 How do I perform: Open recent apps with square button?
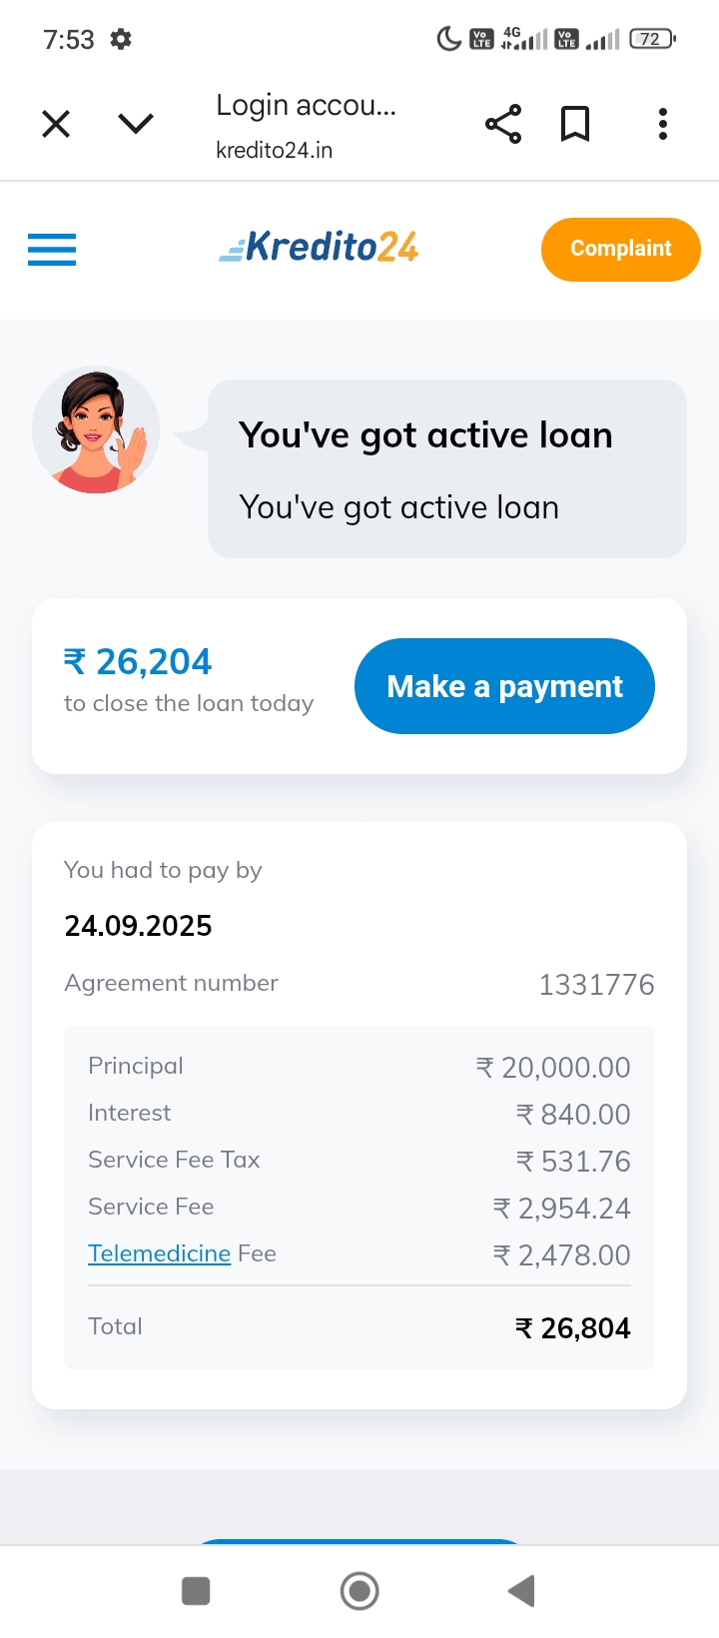coord(196,1591)
